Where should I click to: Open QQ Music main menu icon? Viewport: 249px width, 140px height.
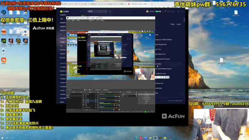pos(168,12)
